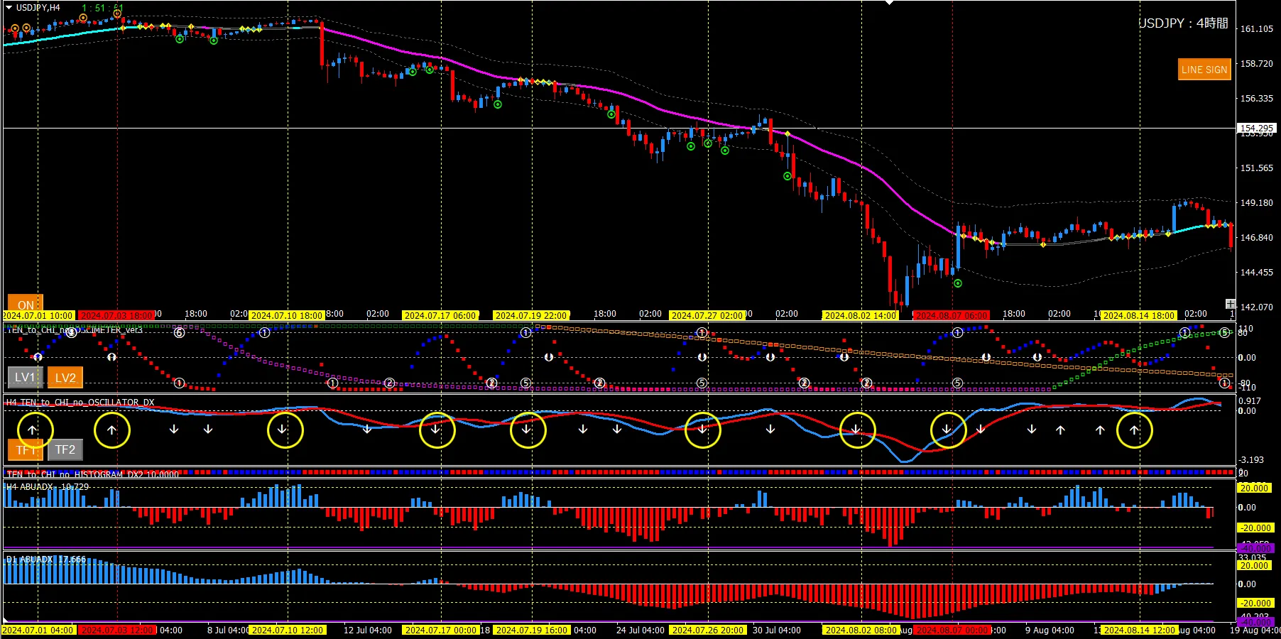
Task: Click the 156.335 price scale value
Action: (1256, 99)
